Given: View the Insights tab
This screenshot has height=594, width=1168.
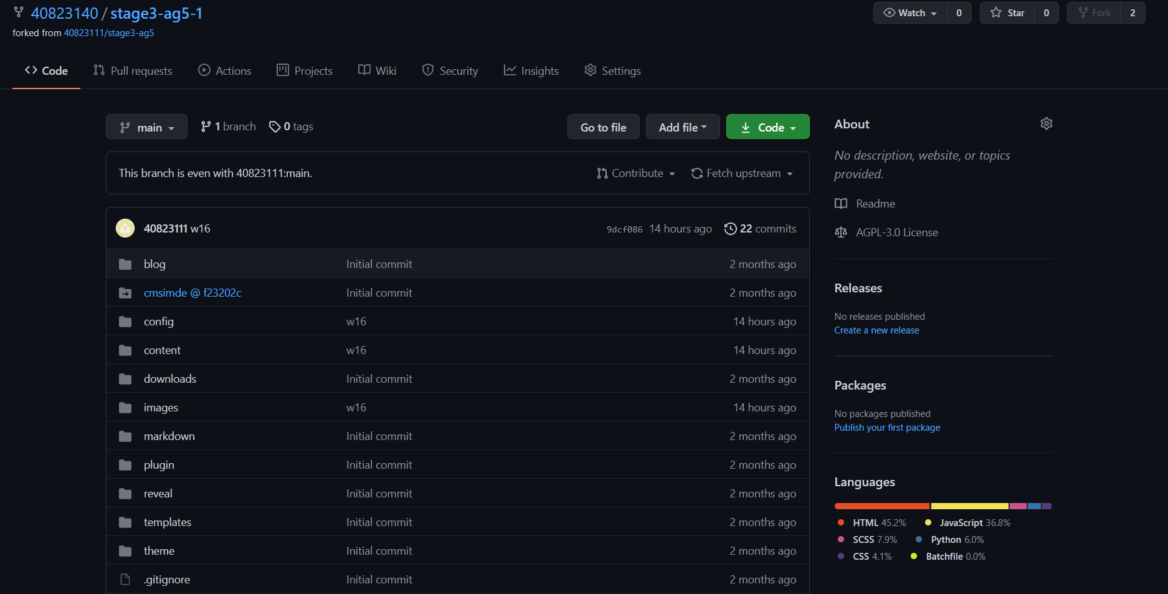Looking at the screenshot, I should [531, 70].
